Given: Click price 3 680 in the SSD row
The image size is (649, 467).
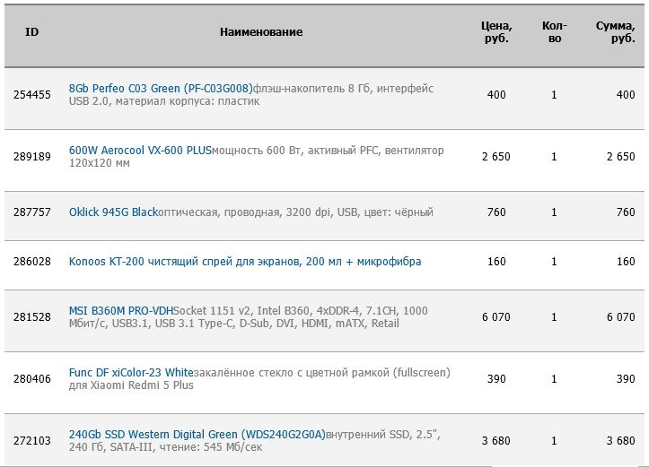Looking at the screenshot, I should tap(496, 440).
